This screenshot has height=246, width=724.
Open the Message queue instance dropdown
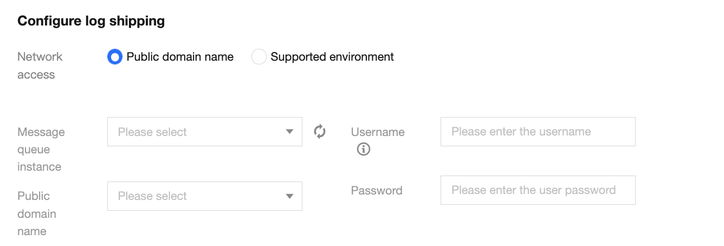[x=204, y=132]
